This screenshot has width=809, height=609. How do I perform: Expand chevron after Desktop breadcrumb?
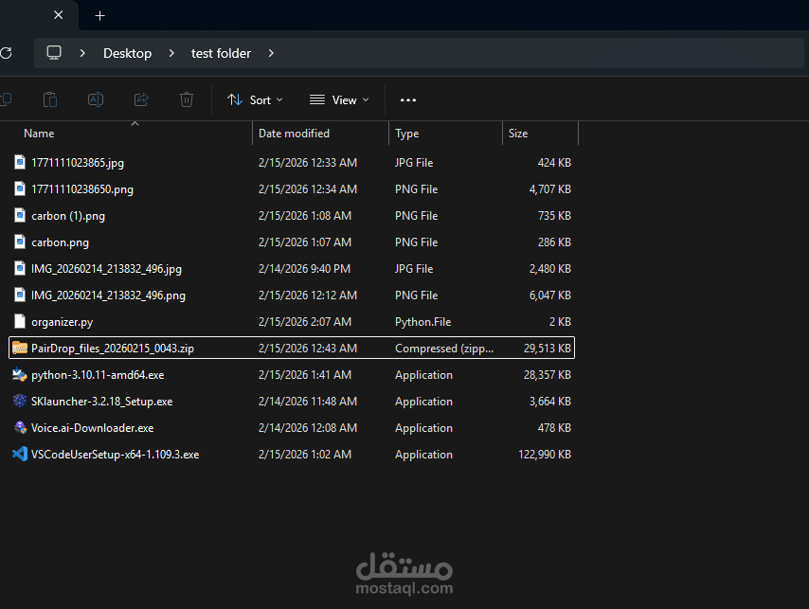(171, 53)
